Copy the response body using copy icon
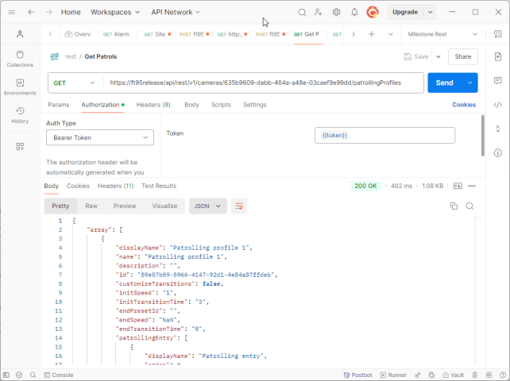 coord(454,206)
